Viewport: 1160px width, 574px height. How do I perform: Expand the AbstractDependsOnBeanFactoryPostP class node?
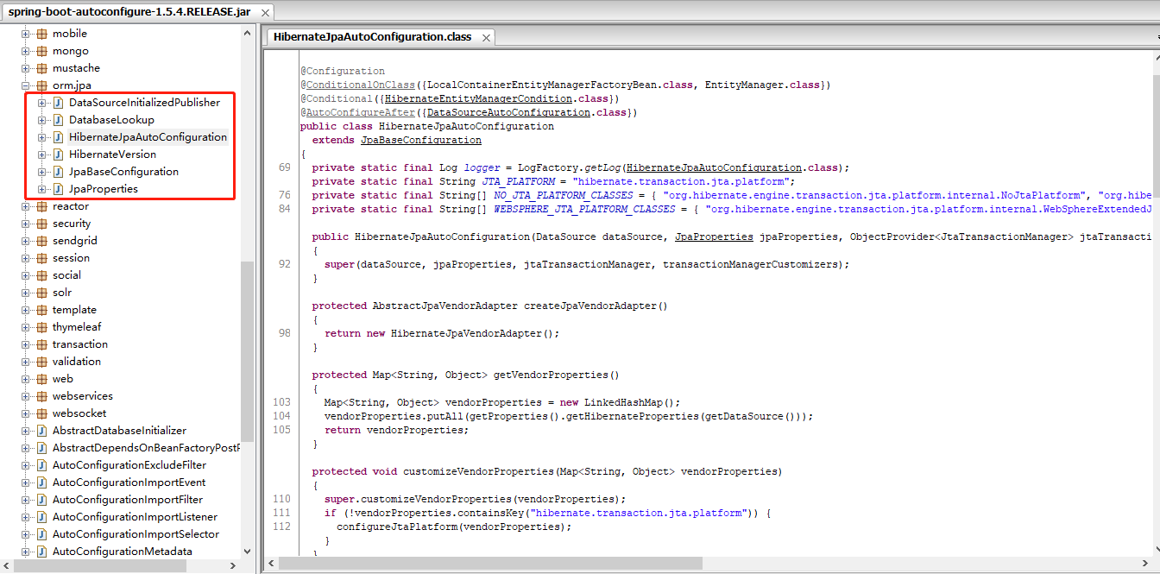tap(26, 448)
